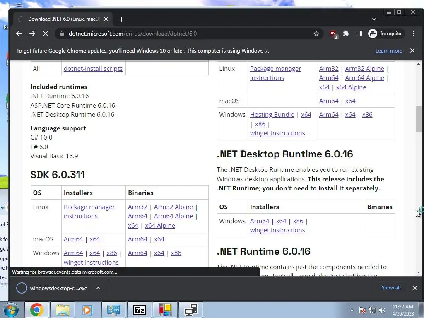Viewport: 424px width, 318px height.
Task: Close the downloads shelf
Action: click(415, 288)
